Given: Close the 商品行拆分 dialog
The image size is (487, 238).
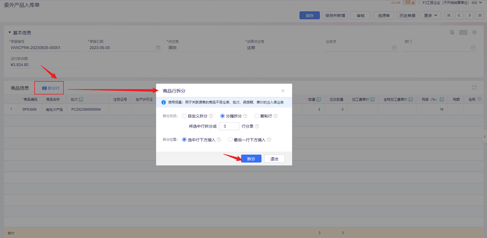Looking at the screenshot, I should tap(283, 91).
